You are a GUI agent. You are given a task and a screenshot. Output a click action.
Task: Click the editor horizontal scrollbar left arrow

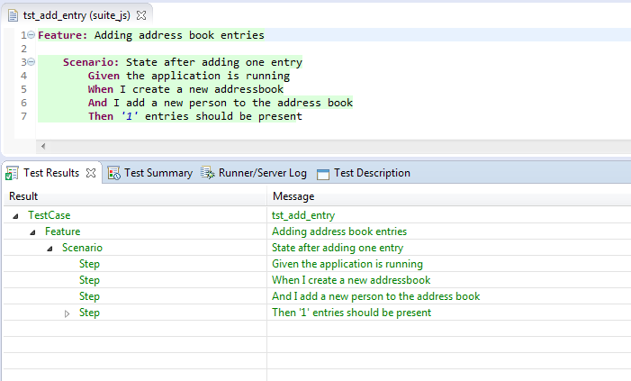click(x=42, y=145)
